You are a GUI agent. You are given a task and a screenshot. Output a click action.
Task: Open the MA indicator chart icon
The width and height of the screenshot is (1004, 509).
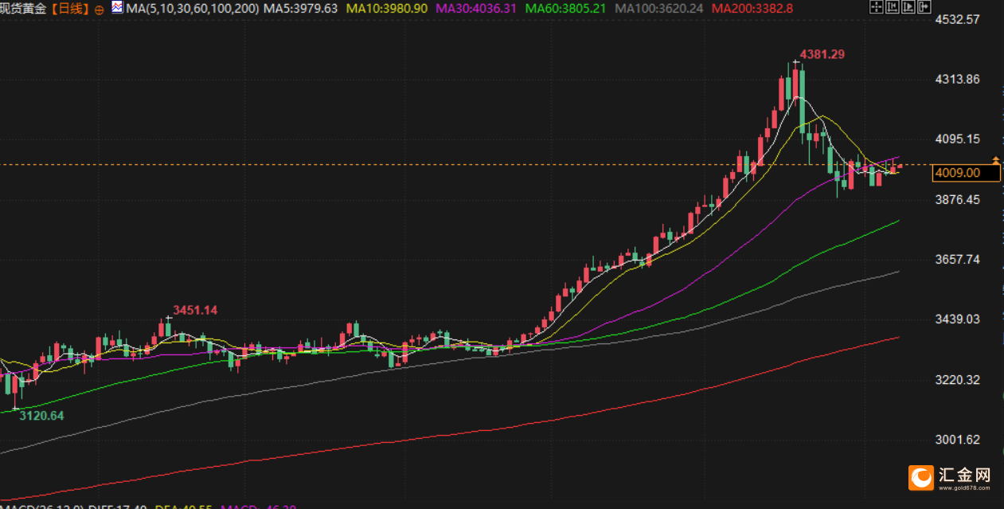pos(118,8)
